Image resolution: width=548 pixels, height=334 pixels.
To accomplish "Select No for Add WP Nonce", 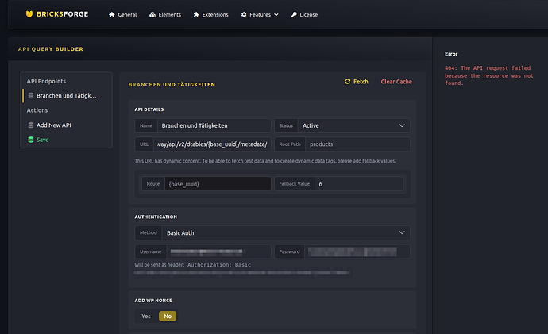I will [168, 317].
